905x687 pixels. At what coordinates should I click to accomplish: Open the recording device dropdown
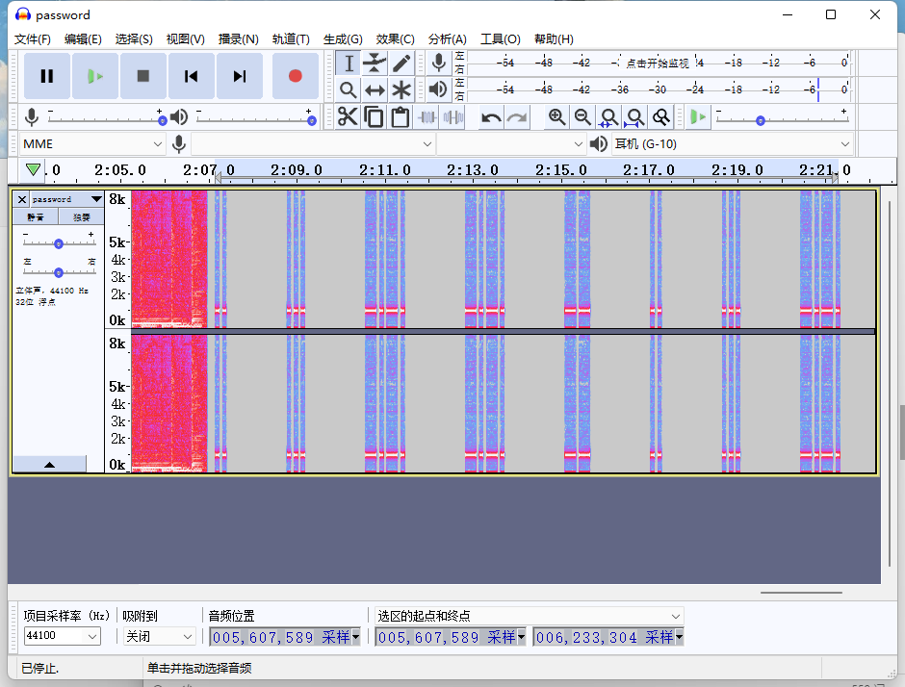click(x=312, y=143)
